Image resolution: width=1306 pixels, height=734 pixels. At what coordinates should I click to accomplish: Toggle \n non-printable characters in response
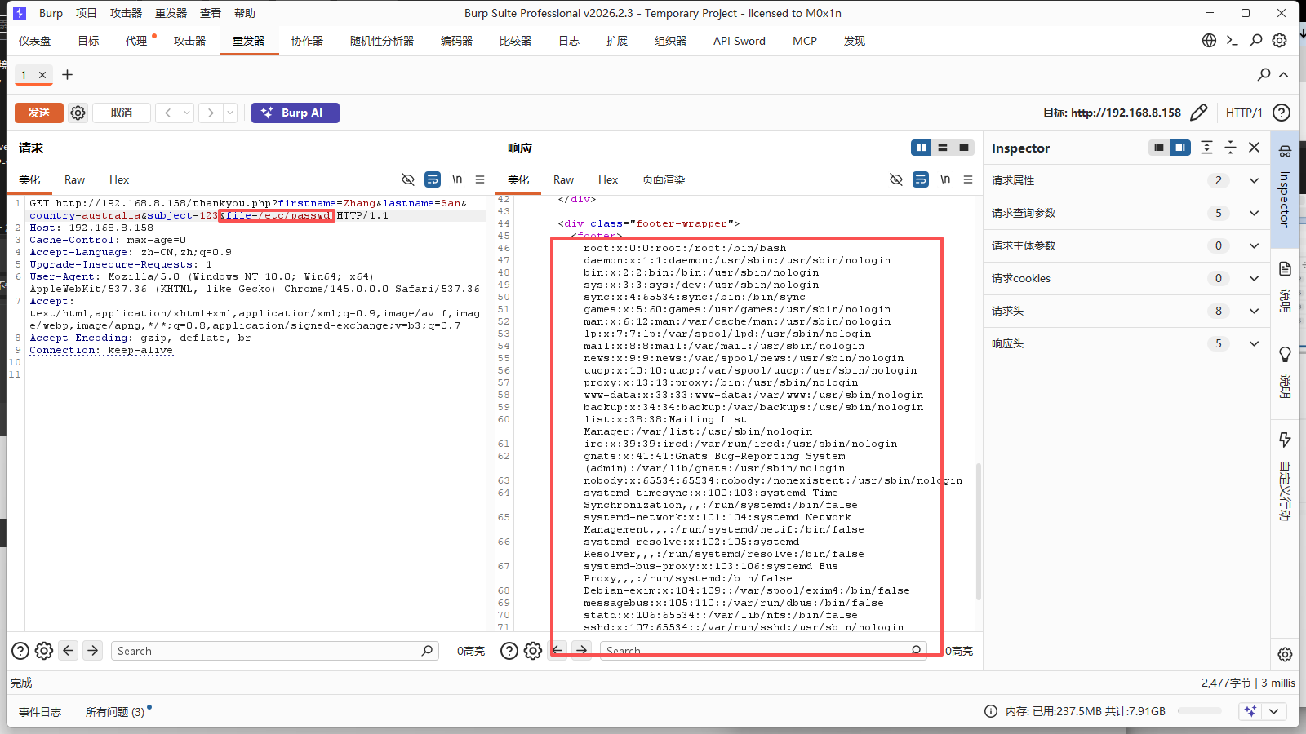click(945, 179)
